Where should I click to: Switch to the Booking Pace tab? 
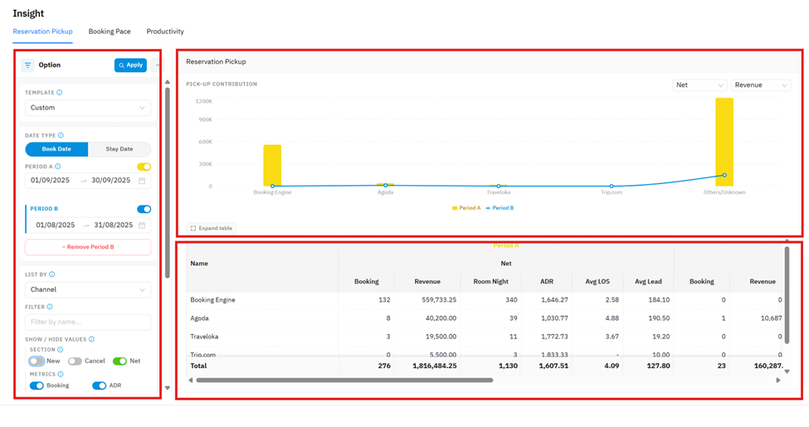[x=110, y=32]
